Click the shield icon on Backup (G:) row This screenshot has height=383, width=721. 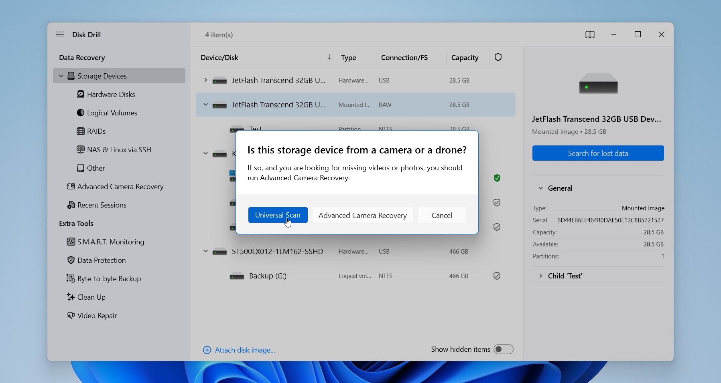497,276
